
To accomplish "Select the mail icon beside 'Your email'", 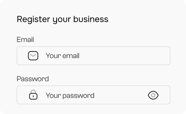I will (x=33, y=56).
